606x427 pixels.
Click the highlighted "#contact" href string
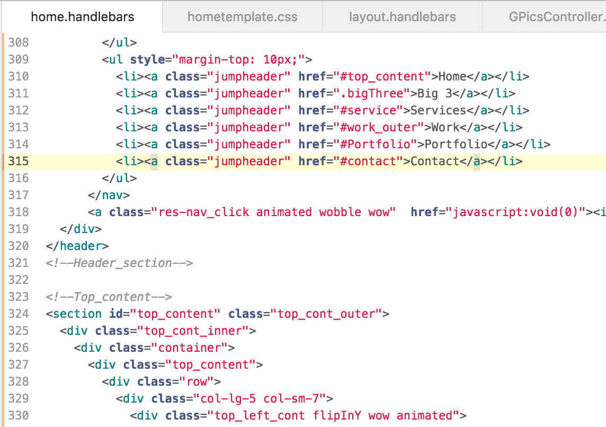[x=369, y=161]
